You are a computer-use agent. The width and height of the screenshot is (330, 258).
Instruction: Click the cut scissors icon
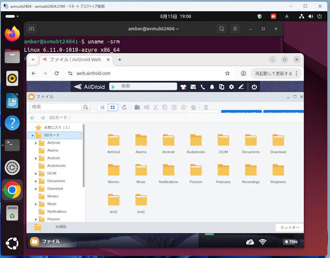coord(155,108)
